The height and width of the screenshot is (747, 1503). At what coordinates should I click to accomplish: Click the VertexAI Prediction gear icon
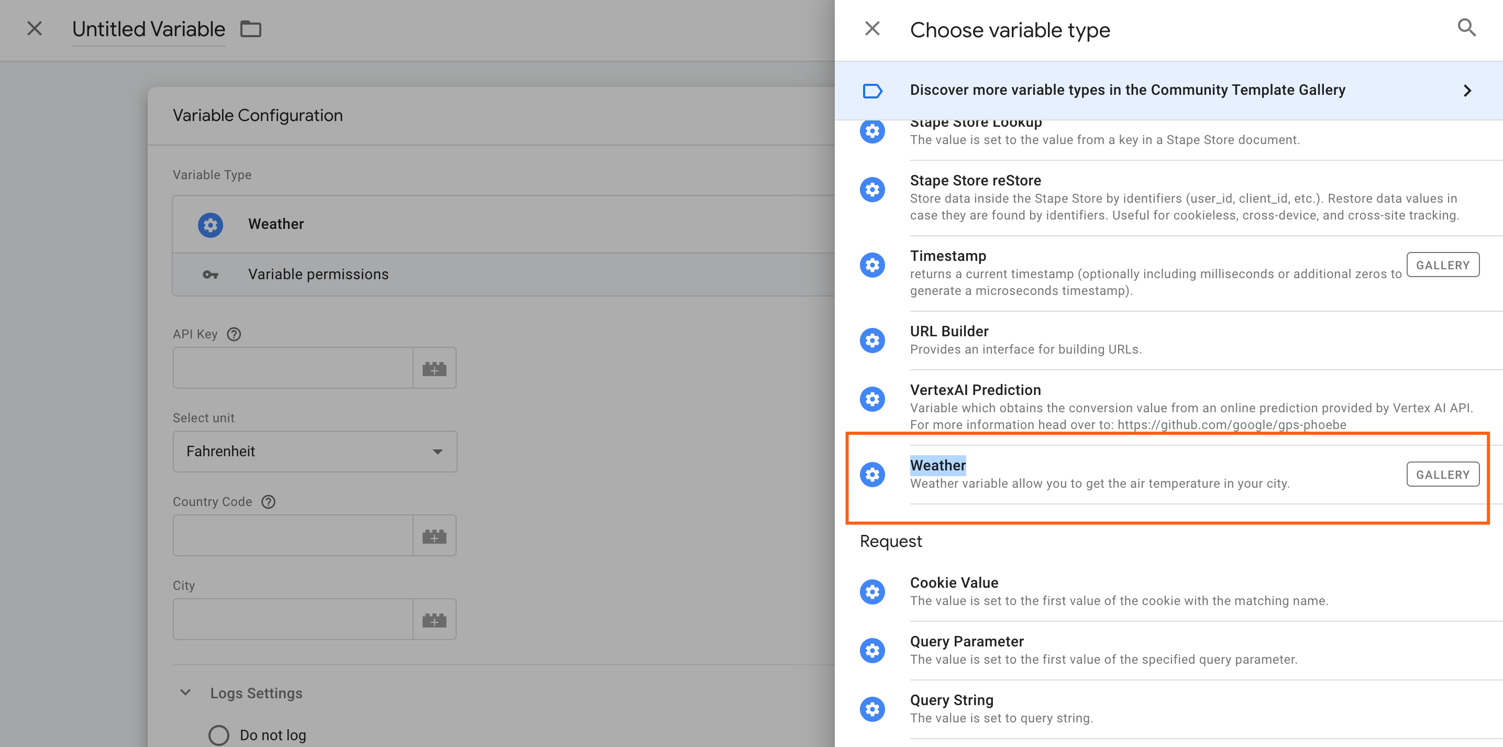coord(872,399)
